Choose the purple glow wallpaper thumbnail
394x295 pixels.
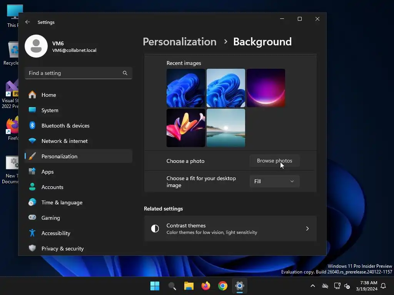pyautogui.click(x=266, y=88)
